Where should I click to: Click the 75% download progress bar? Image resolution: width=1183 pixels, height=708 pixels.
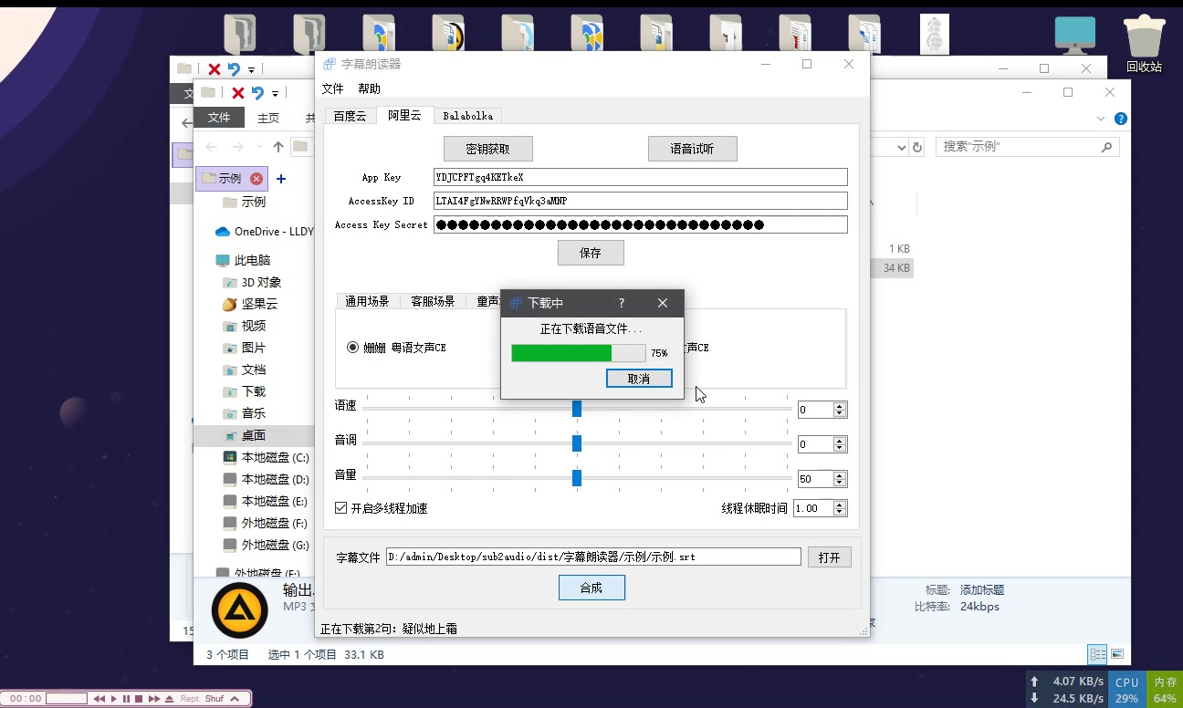coord(579,353)
